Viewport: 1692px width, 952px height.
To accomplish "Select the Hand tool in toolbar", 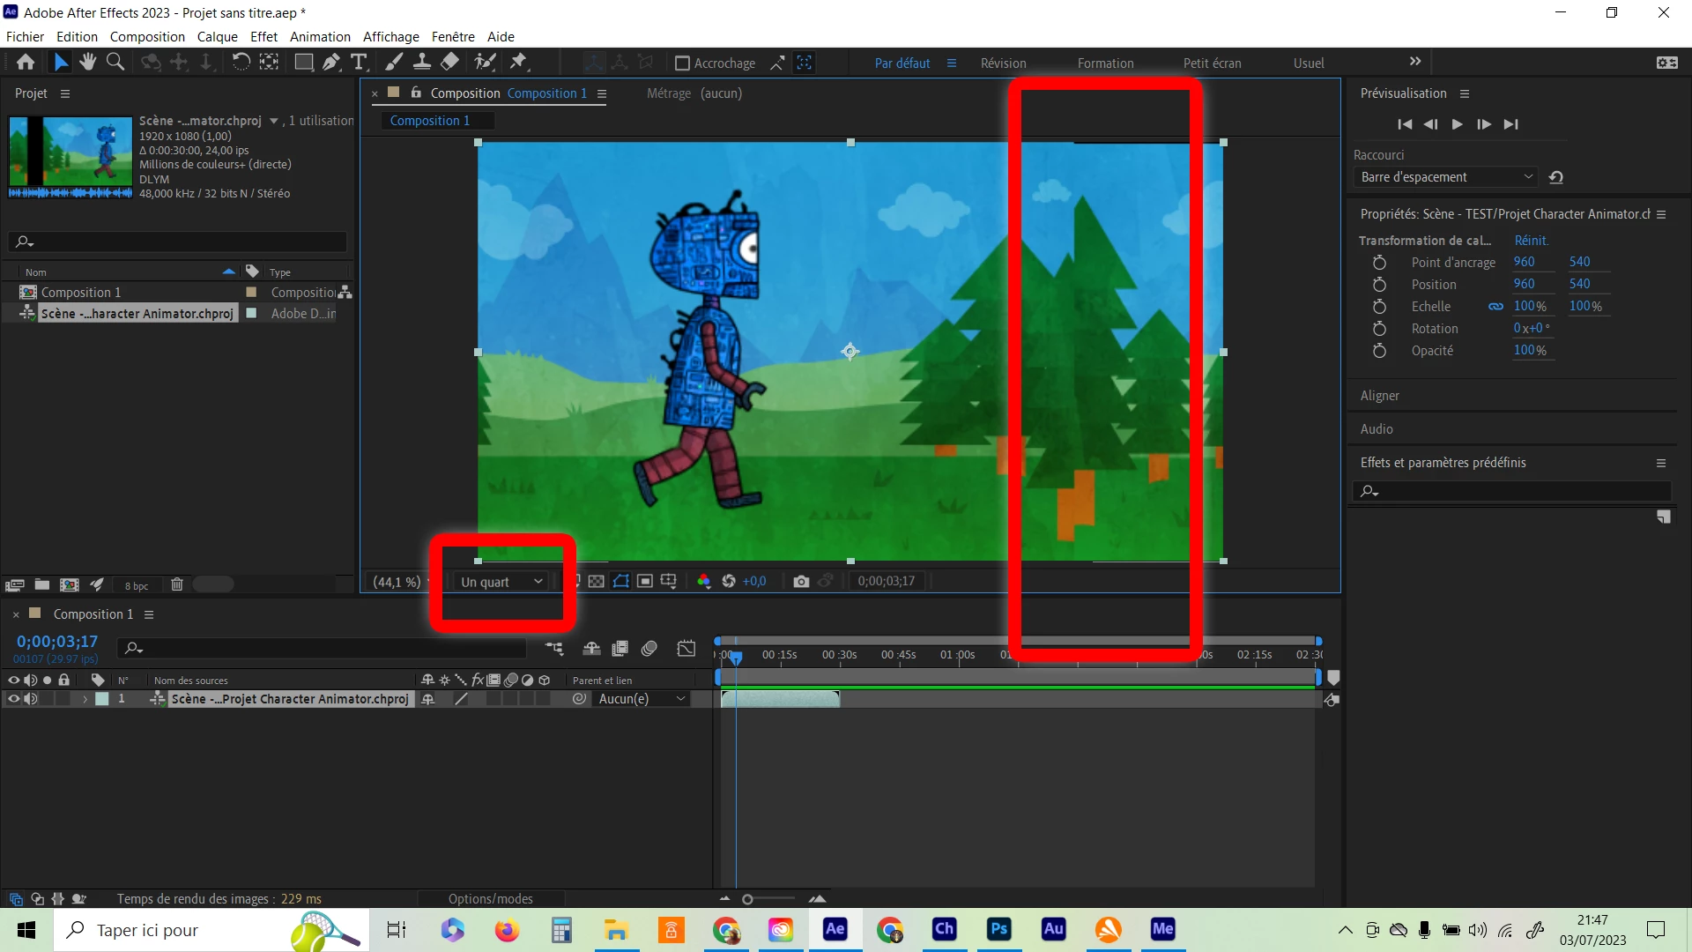I will [x=87, y=62].
